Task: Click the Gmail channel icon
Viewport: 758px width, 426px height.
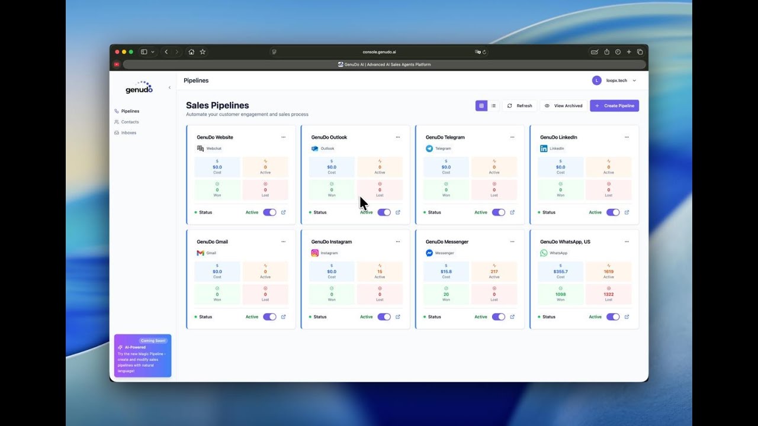Action: tap(200, 253)
